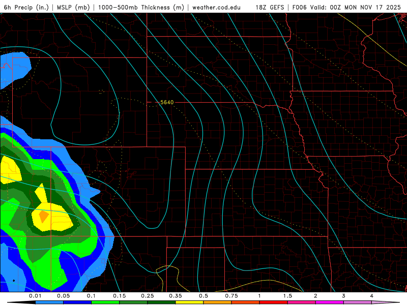Click the weather.cod.edu source text
This screenshot has height=305, width=407.
coord(216,7)
